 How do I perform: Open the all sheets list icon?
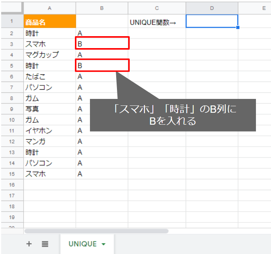point(45,244)
